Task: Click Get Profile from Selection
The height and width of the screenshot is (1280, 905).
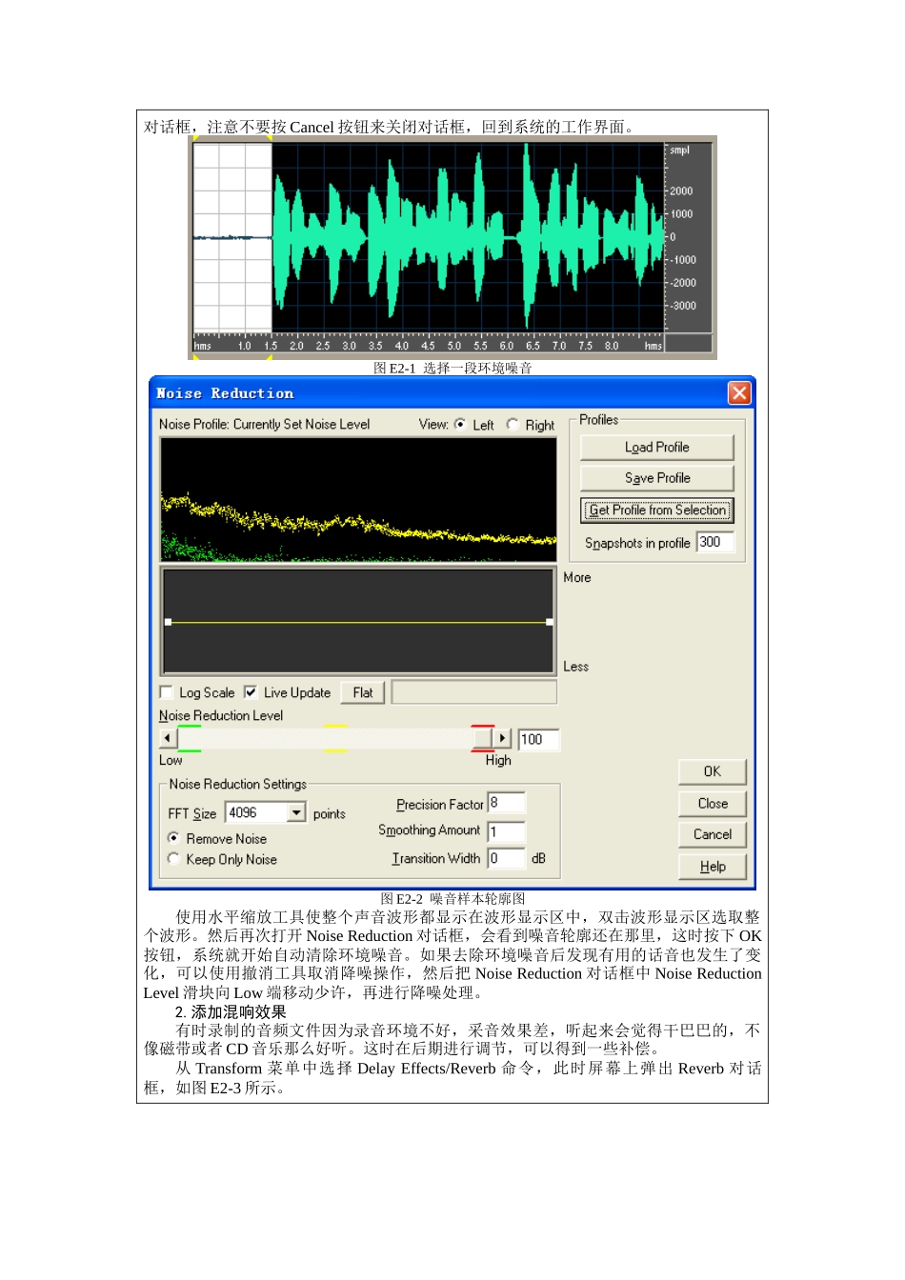Action: click(657, 510)
